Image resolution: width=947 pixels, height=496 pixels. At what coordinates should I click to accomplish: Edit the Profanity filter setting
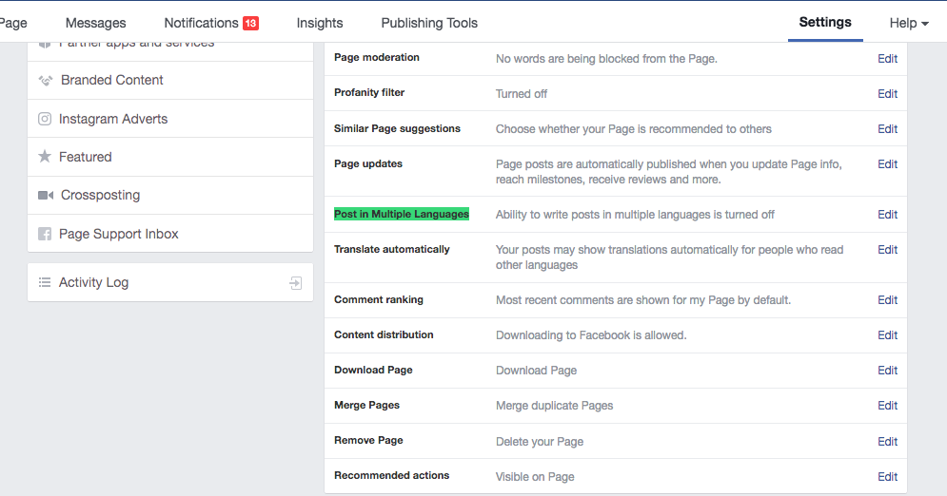point(887,93)
